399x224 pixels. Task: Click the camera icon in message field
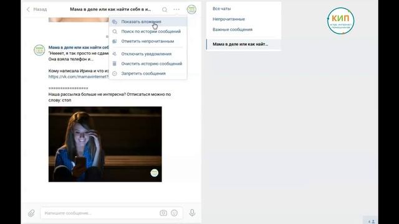point(163,213)
